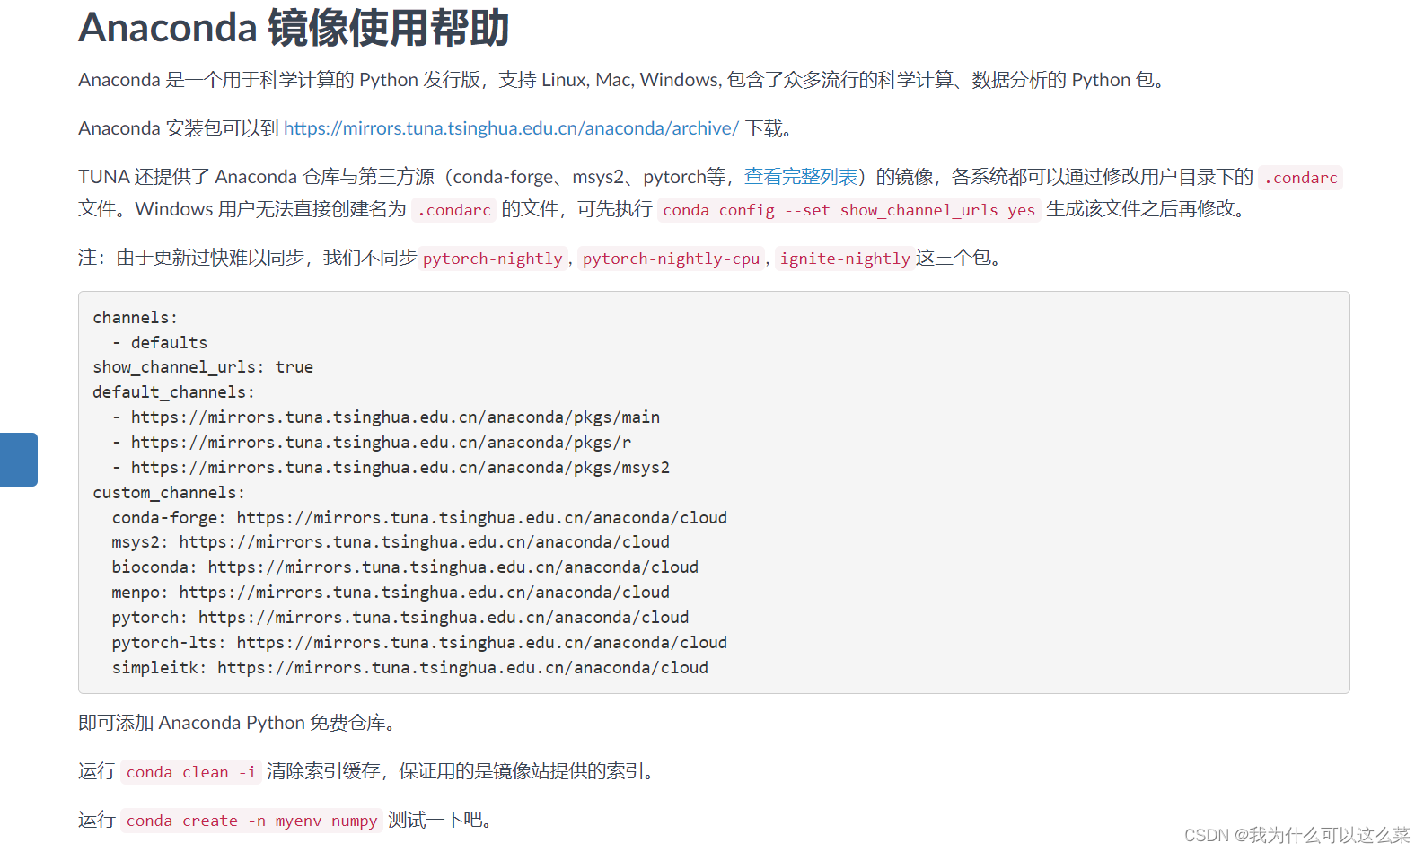
Task: Click the red .condarc code after 创建名为
Action: [x=454, y=210]
